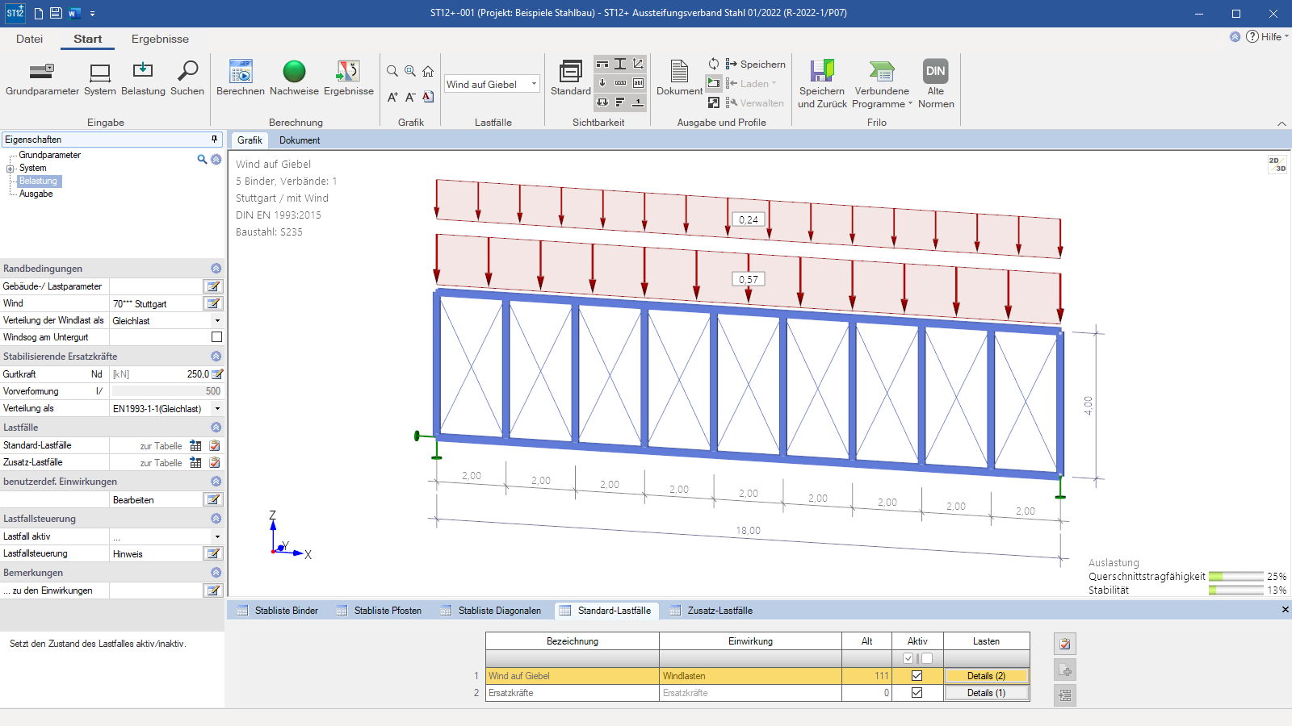
Task: Open the Stabliste Binder tab
Action: 278,611
